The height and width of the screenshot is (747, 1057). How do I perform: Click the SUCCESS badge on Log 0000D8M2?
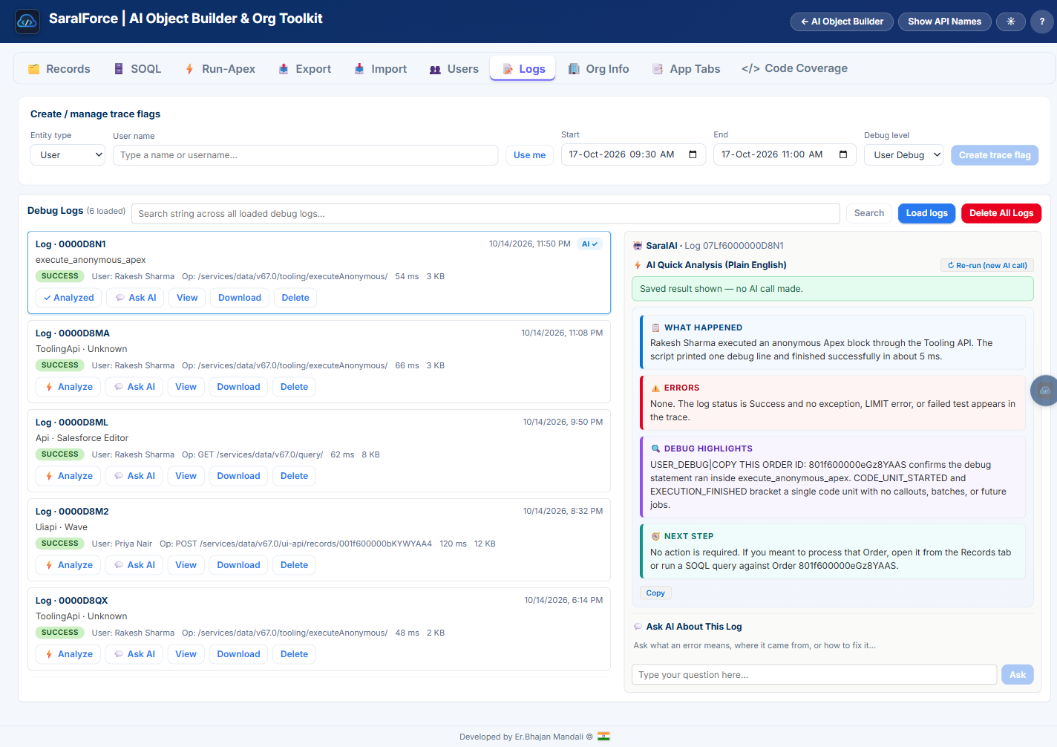click(x=60, y=544)
